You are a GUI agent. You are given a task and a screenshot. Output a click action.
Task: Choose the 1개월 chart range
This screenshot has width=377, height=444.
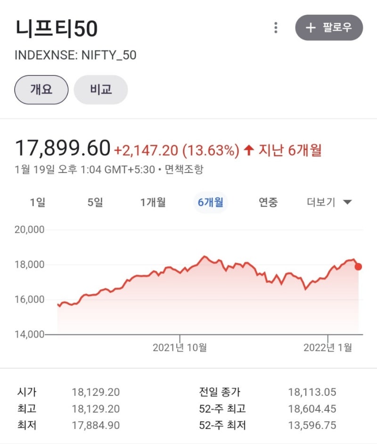(153, 202)
